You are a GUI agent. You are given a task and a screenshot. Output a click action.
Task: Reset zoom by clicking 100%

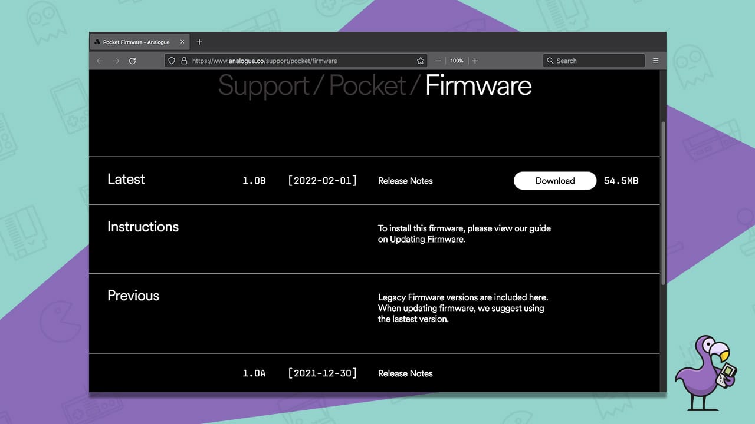(457, 61)
